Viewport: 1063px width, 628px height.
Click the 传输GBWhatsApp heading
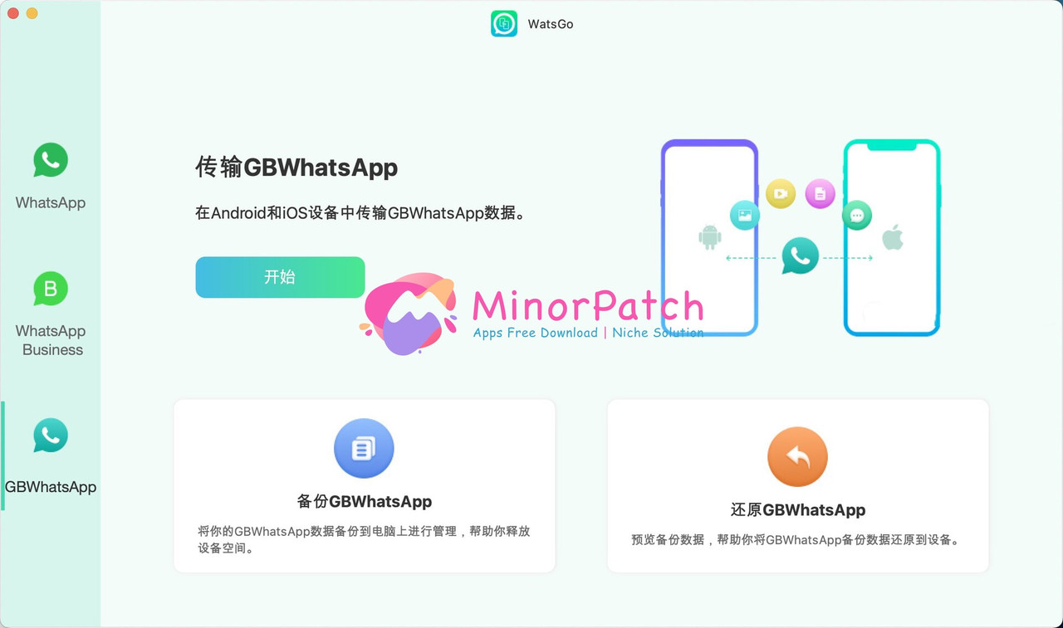click(x=296, y=168)
